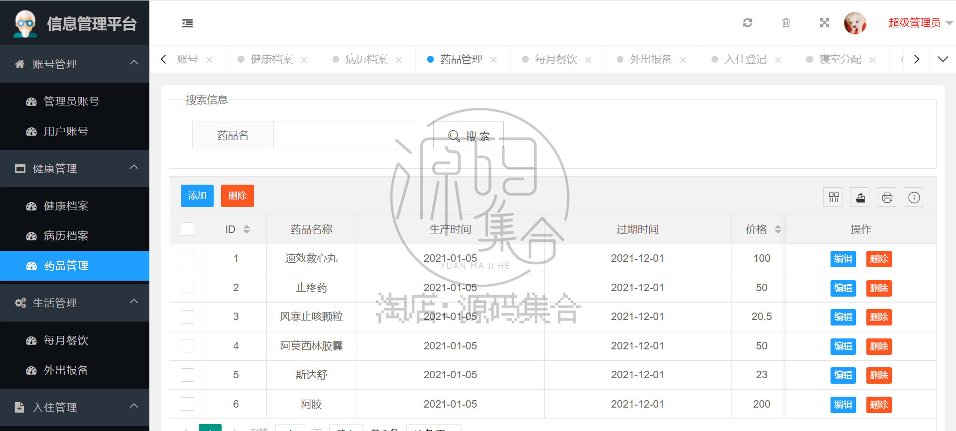Click the 信息管理平台 logo icon
956x431 pixels.
pyautogui.click(x=25, y=23)
